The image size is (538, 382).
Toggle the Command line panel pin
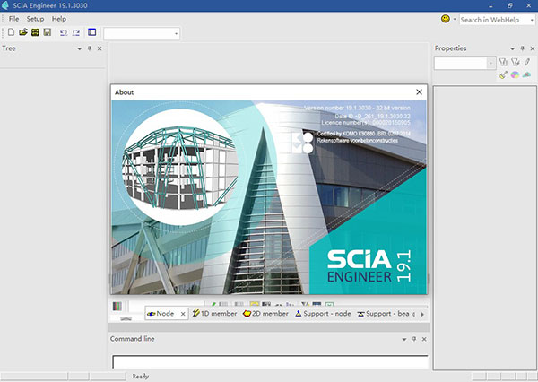click(x=404, y=339)
